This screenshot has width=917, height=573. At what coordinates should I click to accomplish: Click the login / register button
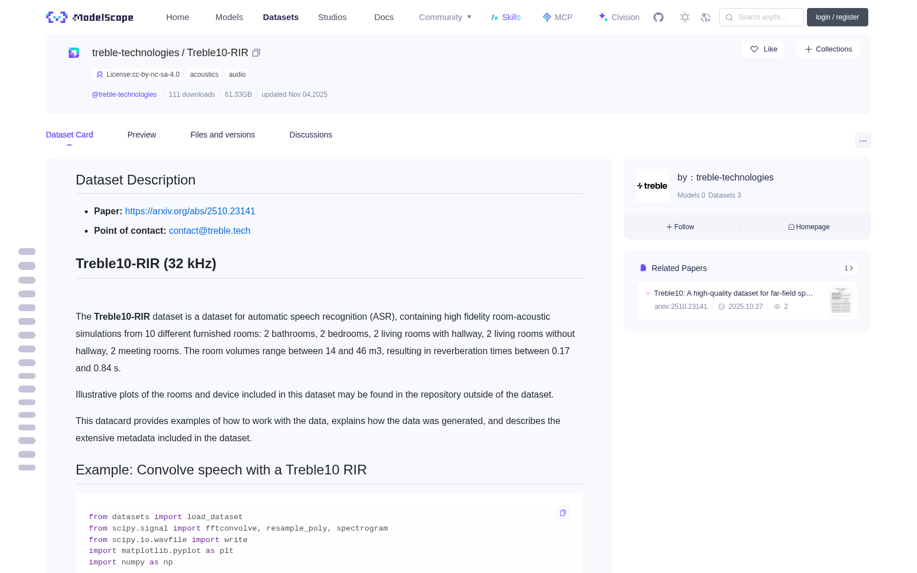[837, 17]
